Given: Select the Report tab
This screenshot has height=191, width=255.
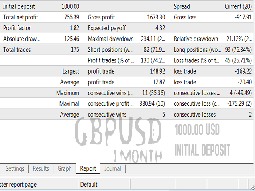Looking at the screenshot, I should click(x=88, y=169).
